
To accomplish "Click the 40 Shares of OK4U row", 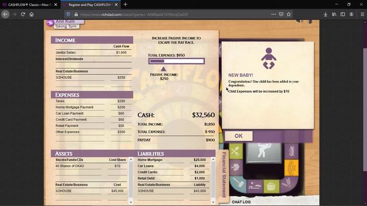I will point(92,166).
